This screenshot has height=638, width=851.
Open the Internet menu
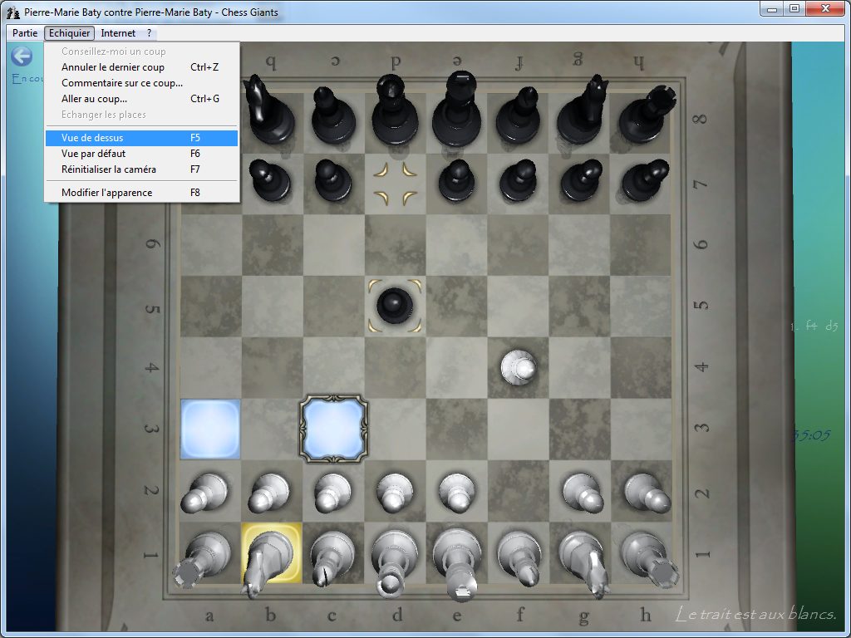point(118,33)
